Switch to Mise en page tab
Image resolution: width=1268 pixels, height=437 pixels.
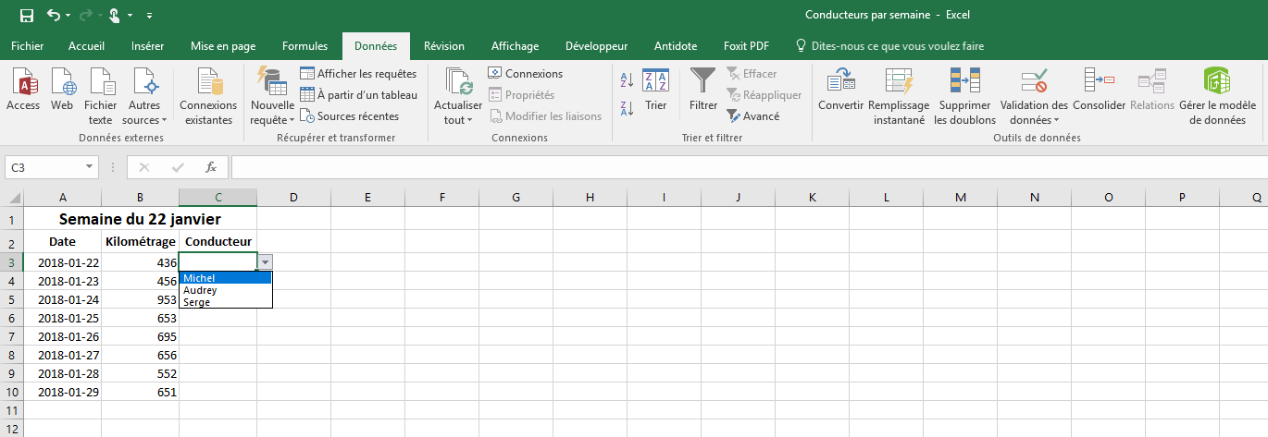223,46
